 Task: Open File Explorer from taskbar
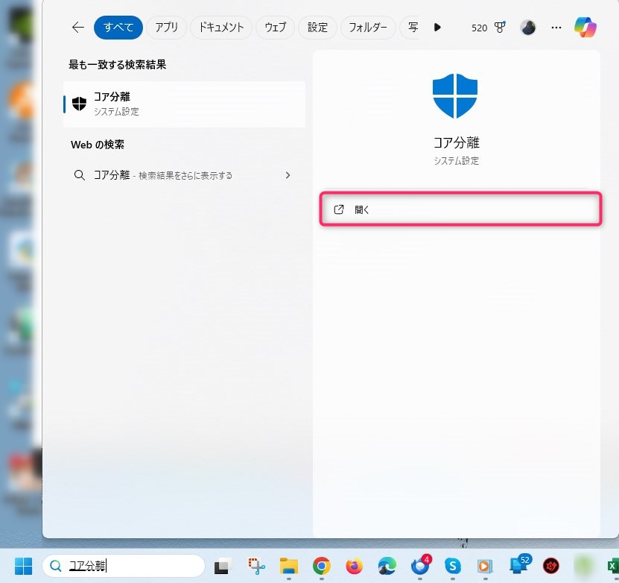click(x=288, y=567)
